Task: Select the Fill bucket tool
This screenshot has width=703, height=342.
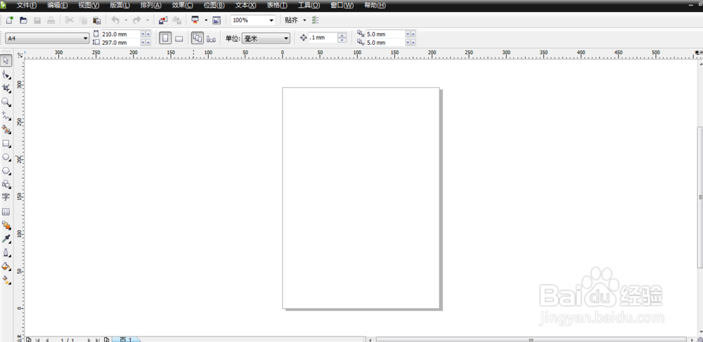Action: [6, 267]
